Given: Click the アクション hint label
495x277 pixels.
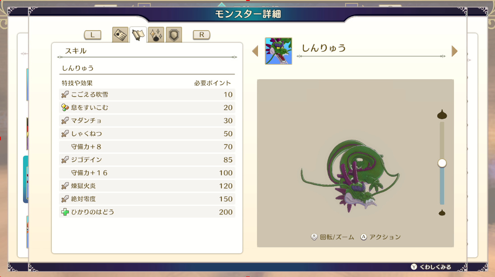Looking at the screenshot, I should pyautogui.click(x=385, y=237).
